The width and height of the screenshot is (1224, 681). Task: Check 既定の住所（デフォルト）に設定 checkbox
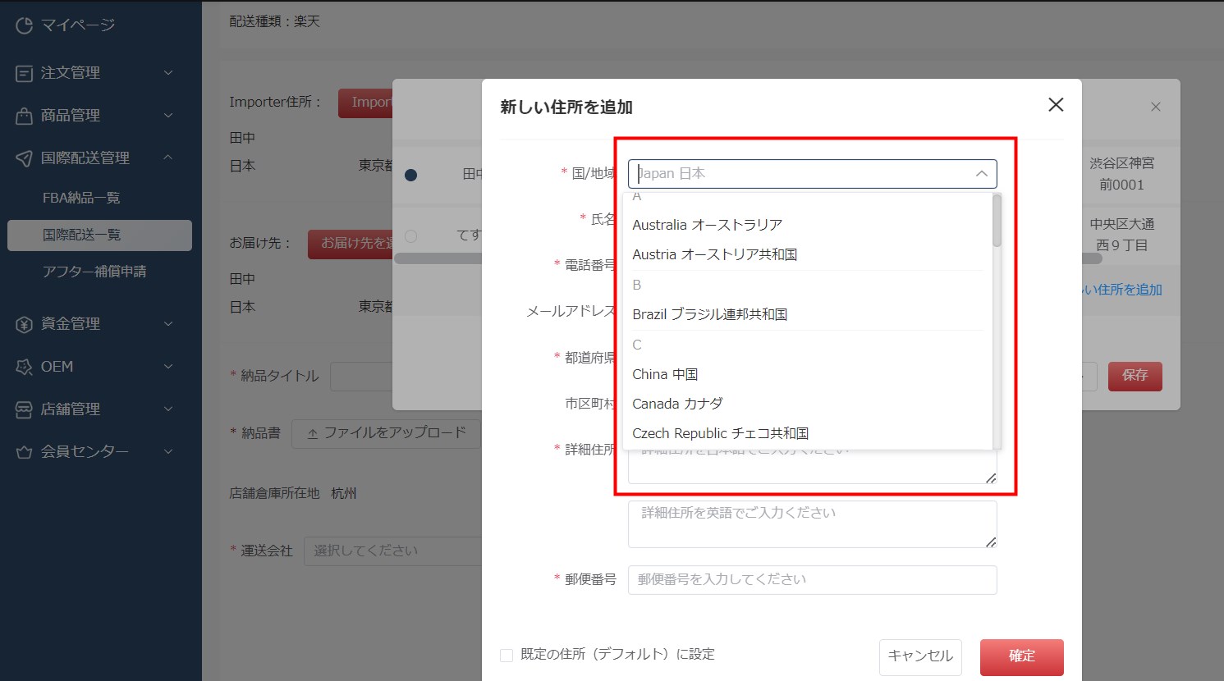(x=507, y=655)
